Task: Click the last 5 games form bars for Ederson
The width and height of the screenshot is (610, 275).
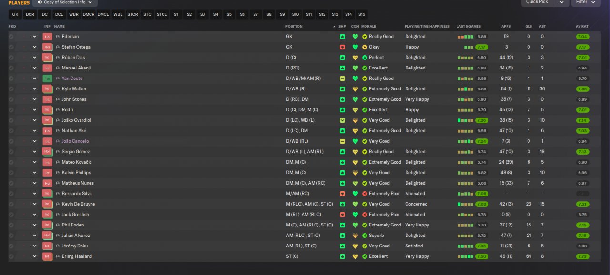Action: 466,37
